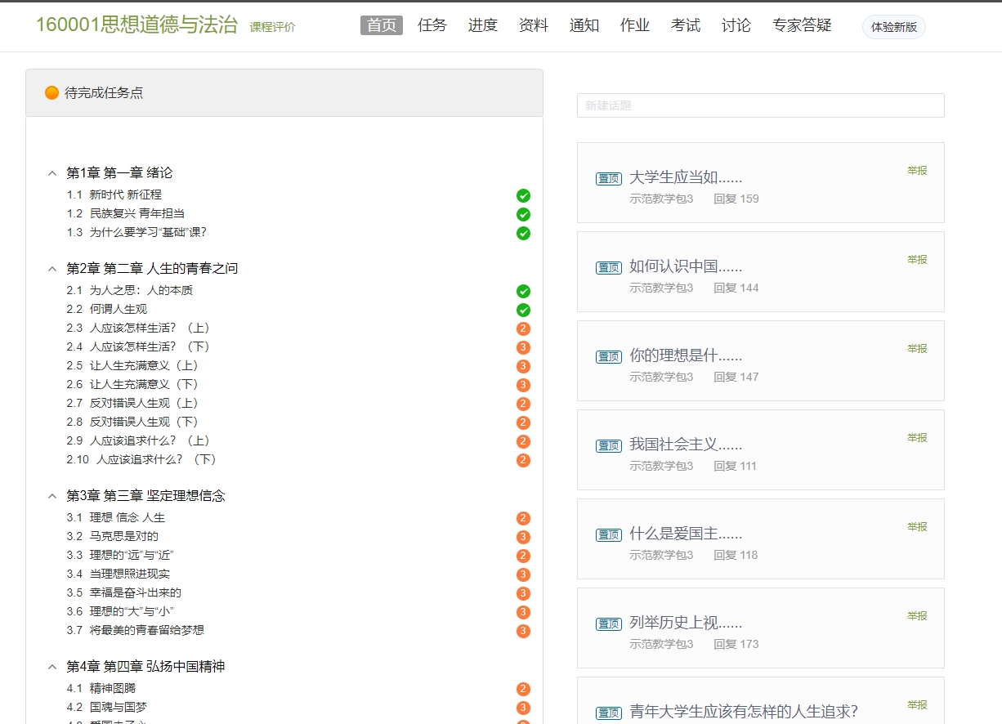Screen dimensions: 1002x724
Task: Collapse 第2章 人生的青春之问 chapter
Action: point(52,269)
